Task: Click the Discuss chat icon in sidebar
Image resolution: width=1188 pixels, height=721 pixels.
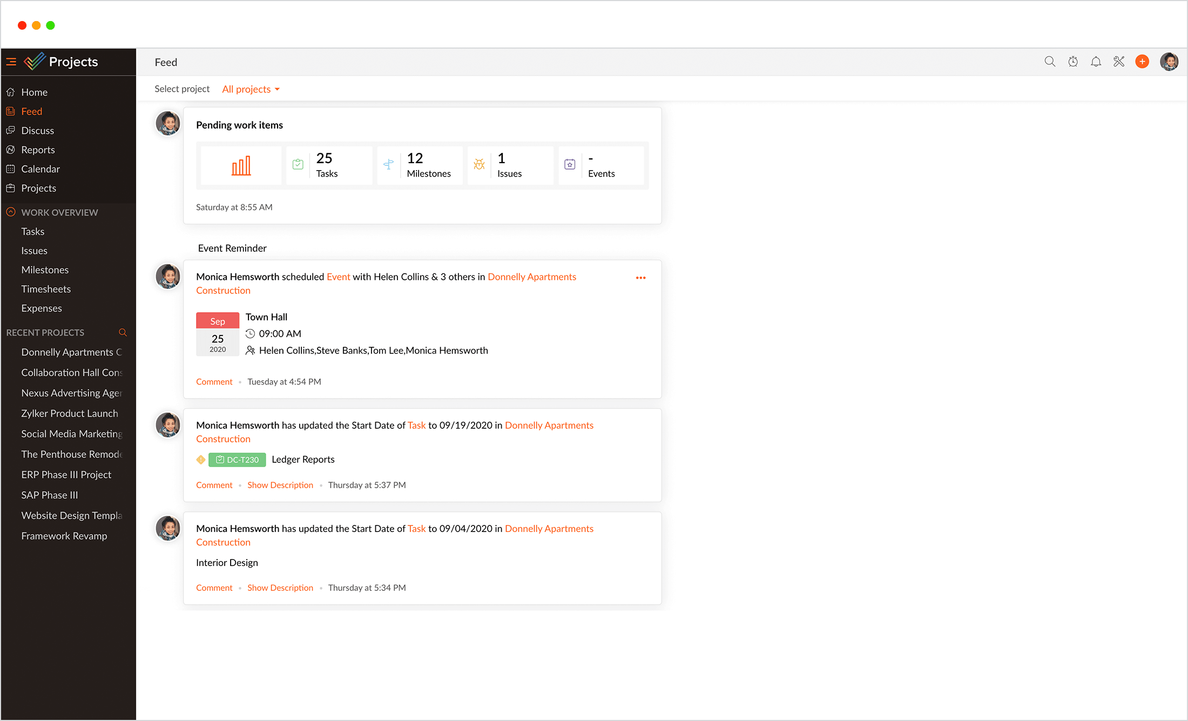Action: click(x=10, y=131)
